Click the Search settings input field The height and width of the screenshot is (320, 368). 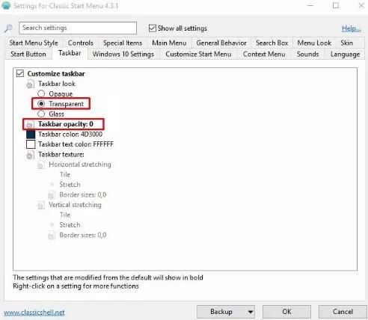point(78,28)
